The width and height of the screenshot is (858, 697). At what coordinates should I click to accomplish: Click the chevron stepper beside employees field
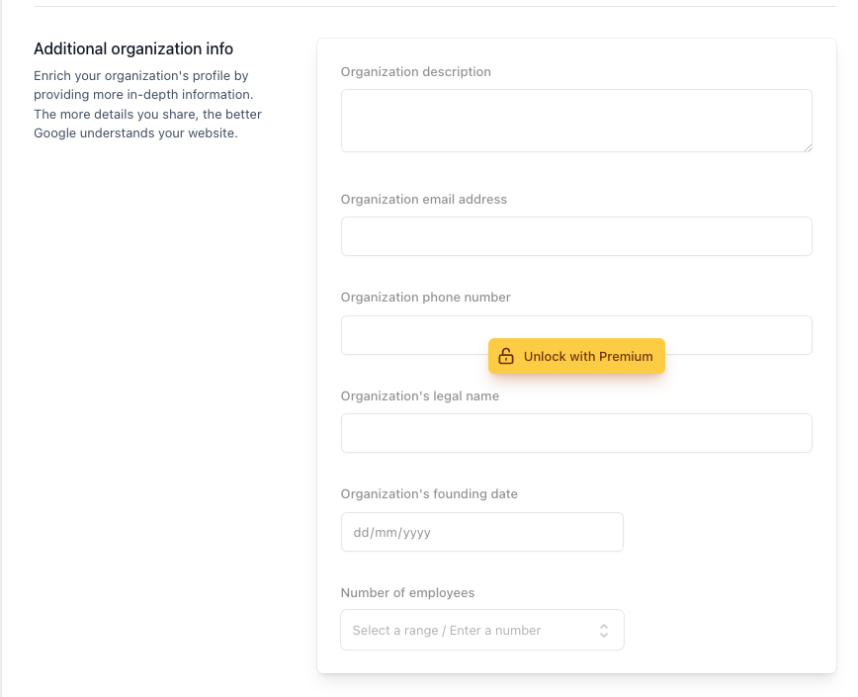(x=604, y=630)
